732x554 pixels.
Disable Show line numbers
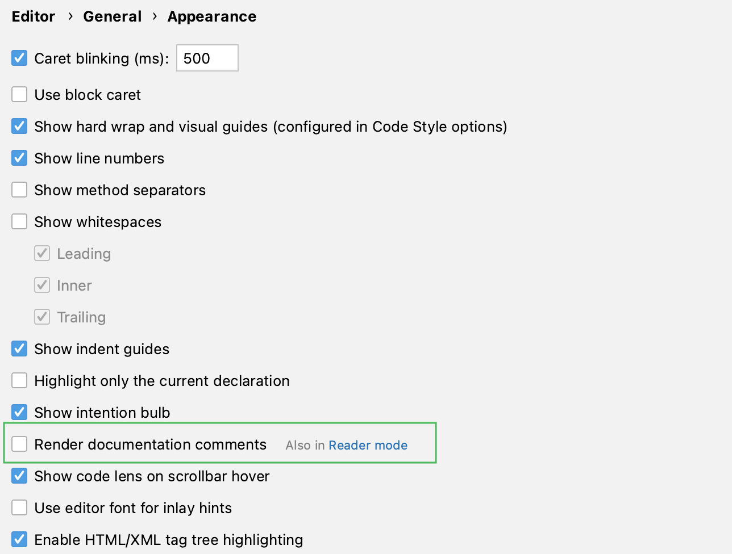click(19, 158)
